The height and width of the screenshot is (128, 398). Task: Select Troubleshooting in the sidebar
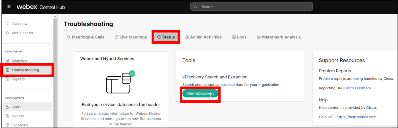25,70
